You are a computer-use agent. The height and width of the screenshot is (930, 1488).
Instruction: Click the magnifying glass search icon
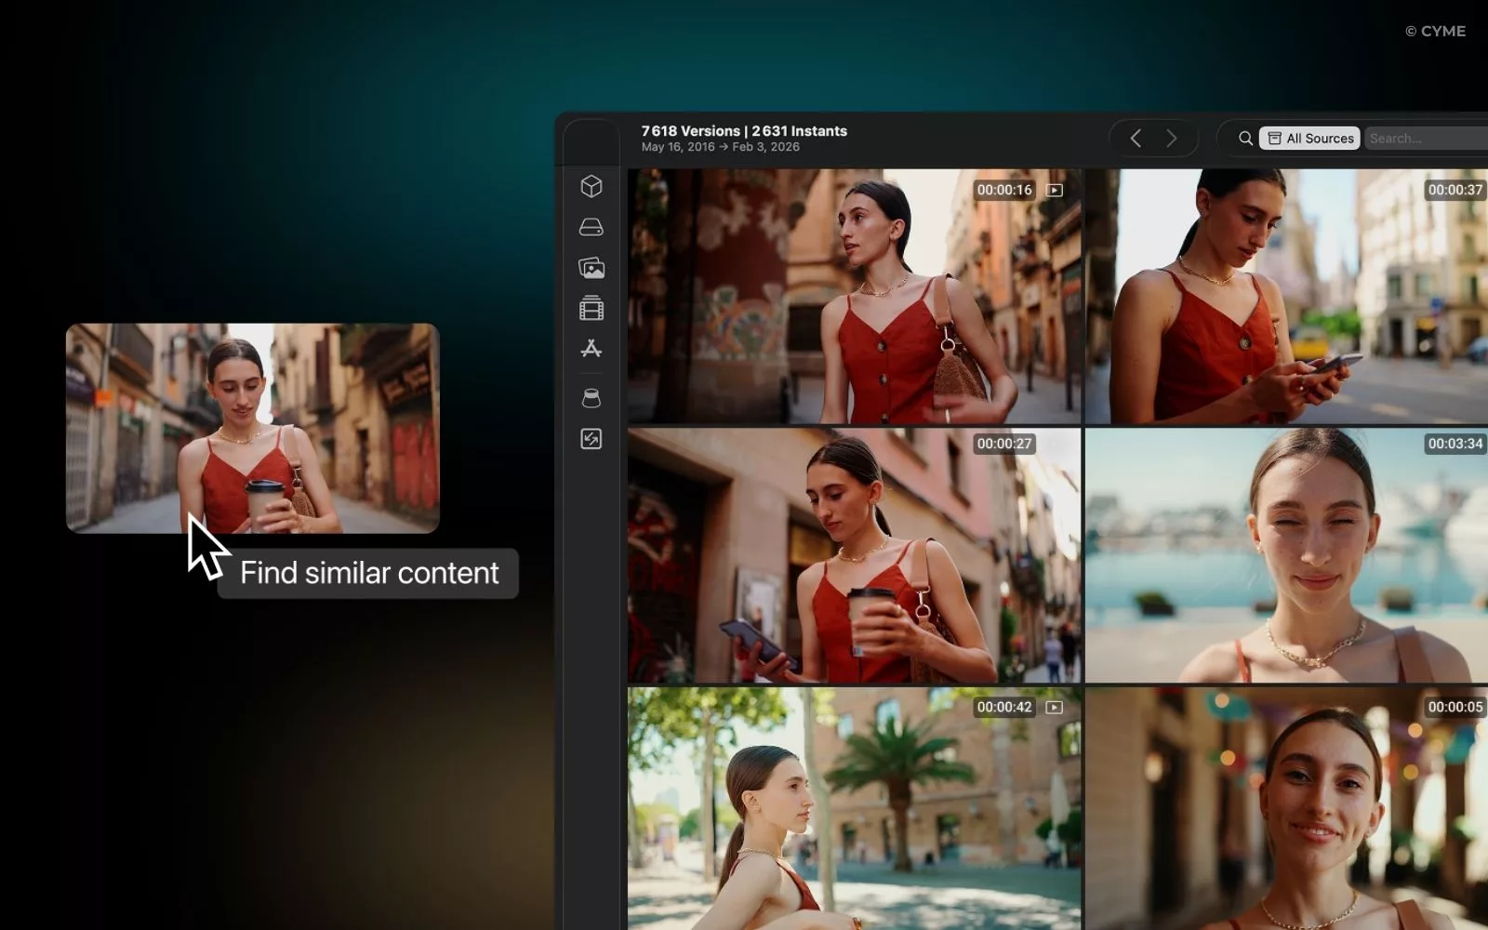[x=1245, y=139]
